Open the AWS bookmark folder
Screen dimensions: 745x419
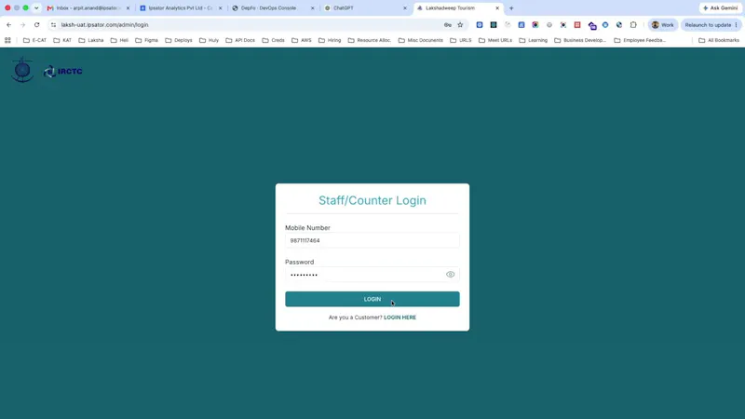pos(302,40)
